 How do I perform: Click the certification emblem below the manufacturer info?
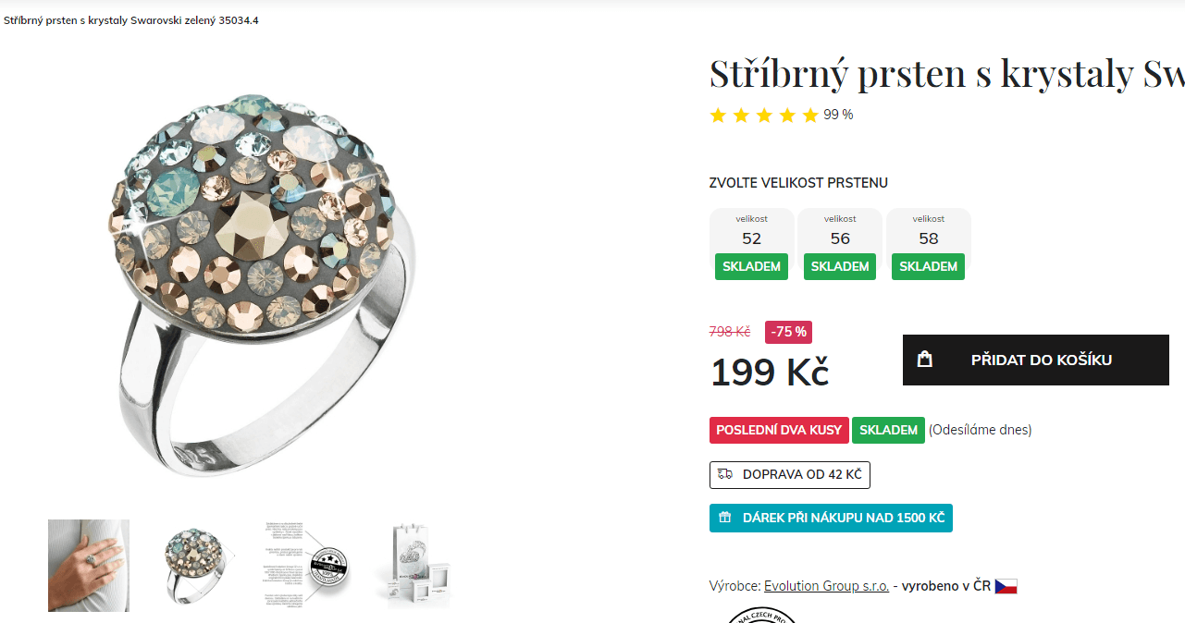pyautogui.click(x=760, y=617)
